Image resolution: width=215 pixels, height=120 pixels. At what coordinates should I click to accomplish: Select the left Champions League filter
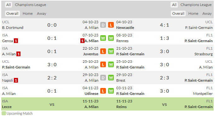(x=31, y=5)
